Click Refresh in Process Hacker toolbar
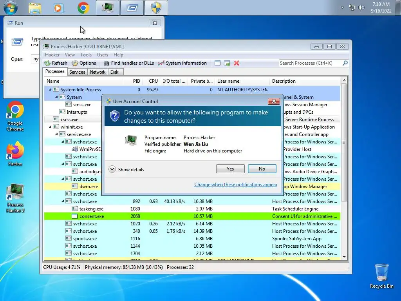 pyautogui.click(x=56, y=63)
